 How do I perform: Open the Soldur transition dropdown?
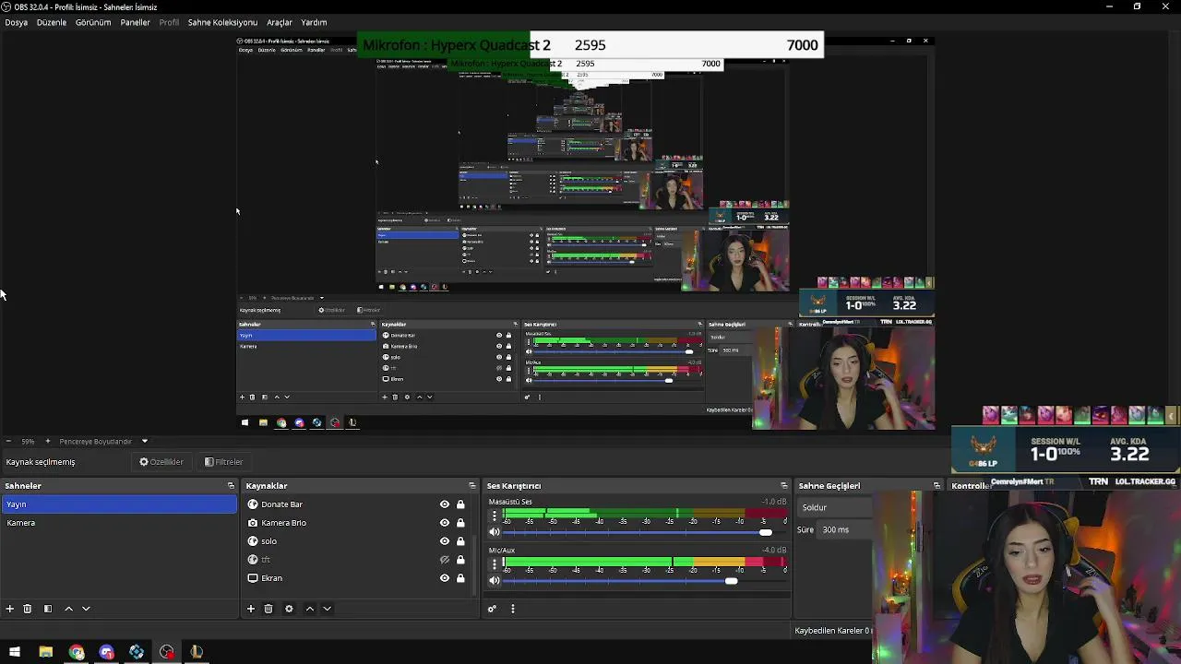coord(835,507)
